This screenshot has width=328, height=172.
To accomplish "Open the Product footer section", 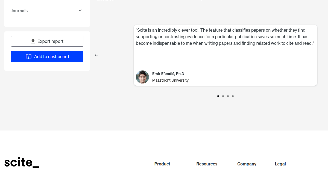I will point(162,164).
